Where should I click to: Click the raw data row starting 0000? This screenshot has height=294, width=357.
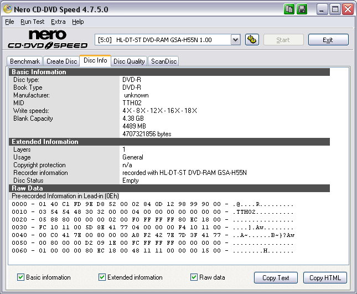click(x=153, y=204)
